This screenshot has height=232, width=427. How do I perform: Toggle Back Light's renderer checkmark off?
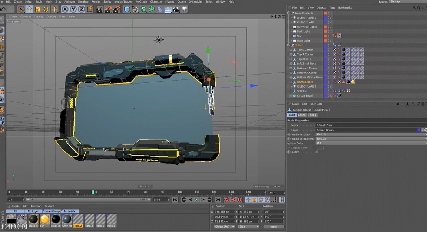point(330,32)
